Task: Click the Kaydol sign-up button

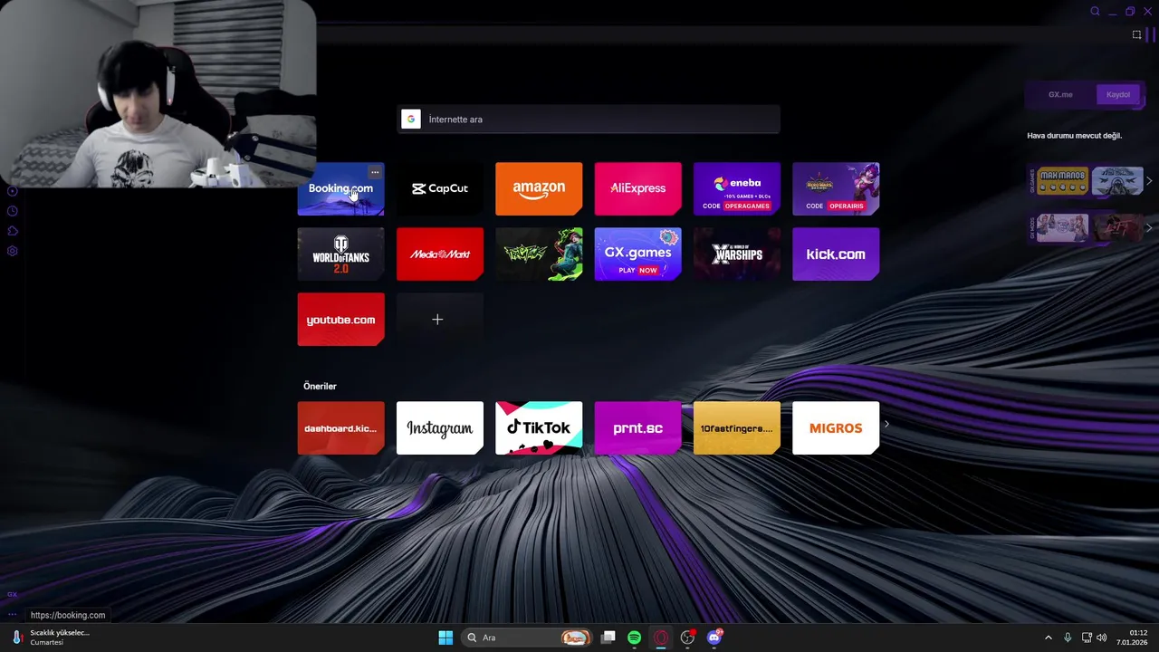Action: (x=1118, y=95)
